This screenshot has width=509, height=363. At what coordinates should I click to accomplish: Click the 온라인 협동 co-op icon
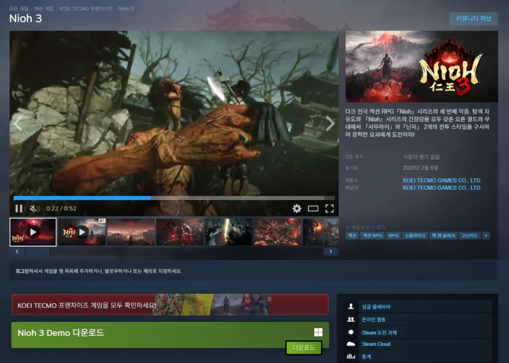click(x=351, y=319)
